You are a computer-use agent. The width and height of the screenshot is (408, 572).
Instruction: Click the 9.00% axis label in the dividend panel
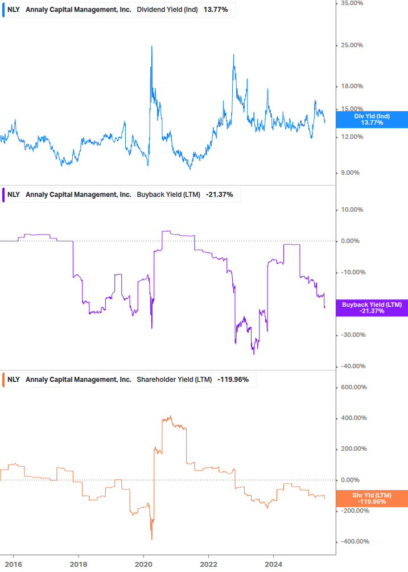(x=350, y=173)
